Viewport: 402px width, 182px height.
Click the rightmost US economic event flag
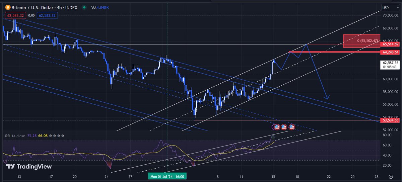point(292,127)
